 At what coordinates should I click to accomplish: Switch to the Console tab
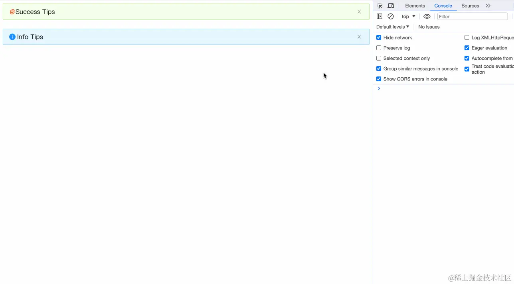(443, 6)
